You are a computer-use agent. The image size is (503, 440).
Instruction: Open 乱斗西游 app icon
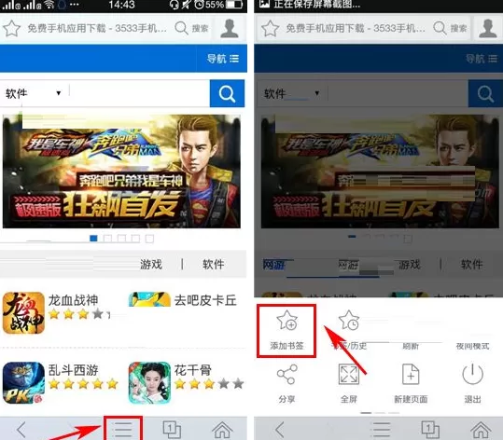[x=23, y=382]
